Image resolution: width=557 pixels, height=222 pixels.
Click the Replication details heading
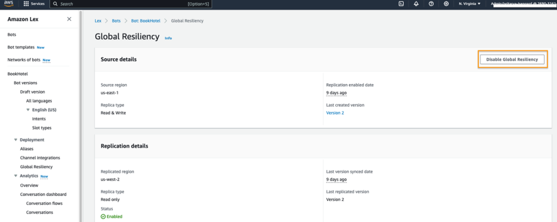tap(125, 146)
